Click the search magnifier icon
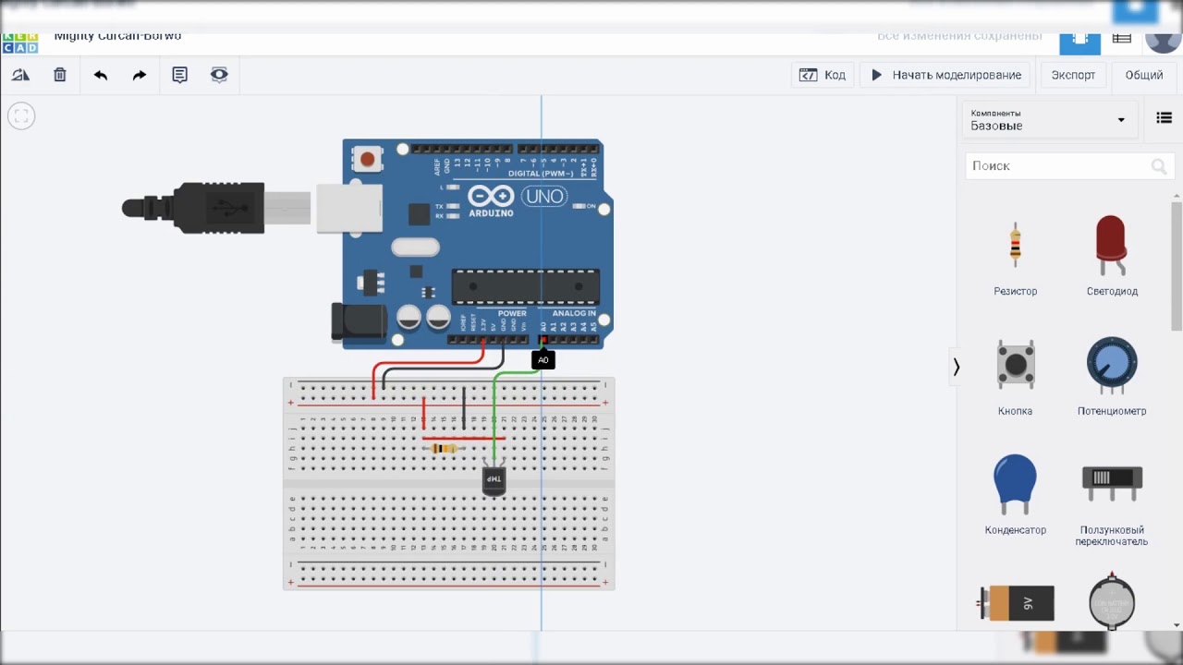1183x665 pixels. click(1159, 166)
